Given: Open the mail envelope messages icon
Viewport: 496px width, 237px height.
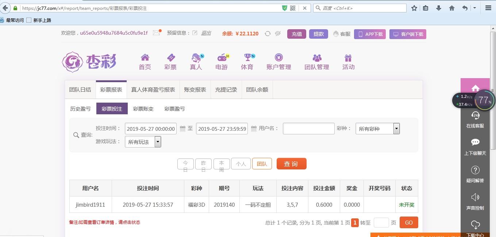Looking at the screenshot, I should [157, 33].
